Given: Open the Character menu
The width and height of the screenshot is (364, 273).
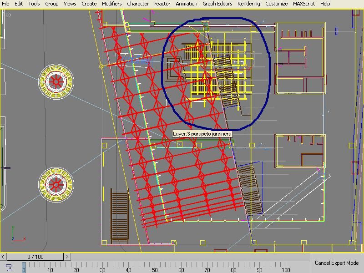Looking at the screenshot, I should (x=138, y=4).
